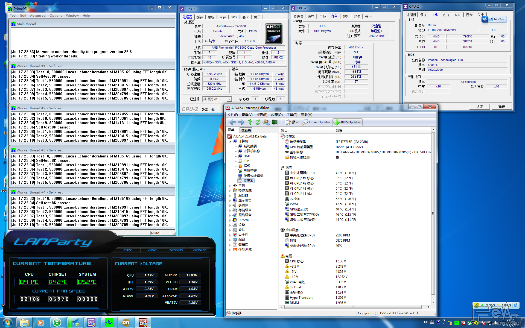
Task: Click the 确定 button in the mainboard CPU-Z window
Action: pos(501,107)
